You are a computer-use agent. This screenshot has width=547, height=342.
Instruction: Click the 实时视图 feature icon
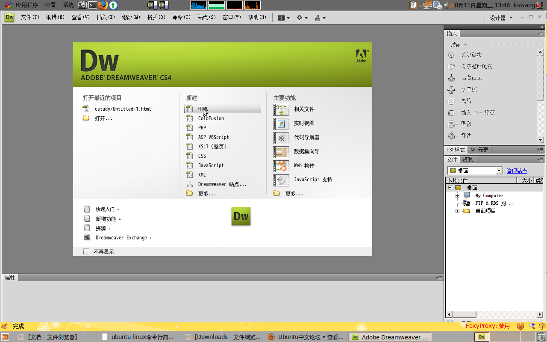281,124
